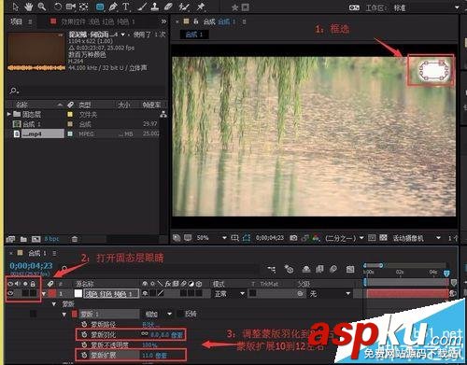The width and height of the screenshot is (467, 365).
Task: Click layer 1 red label color swatch
Action: click(52, 293)
